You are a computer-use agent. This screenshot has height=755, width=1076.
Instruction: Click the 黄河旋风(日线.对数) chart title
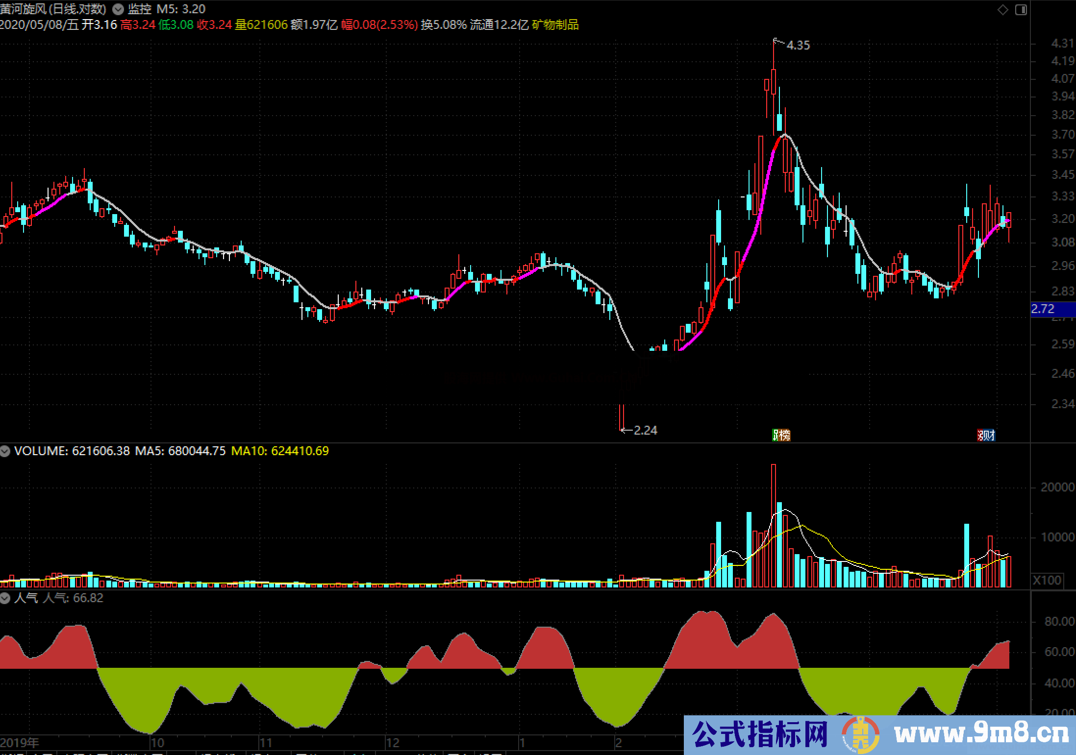[53, 9]
